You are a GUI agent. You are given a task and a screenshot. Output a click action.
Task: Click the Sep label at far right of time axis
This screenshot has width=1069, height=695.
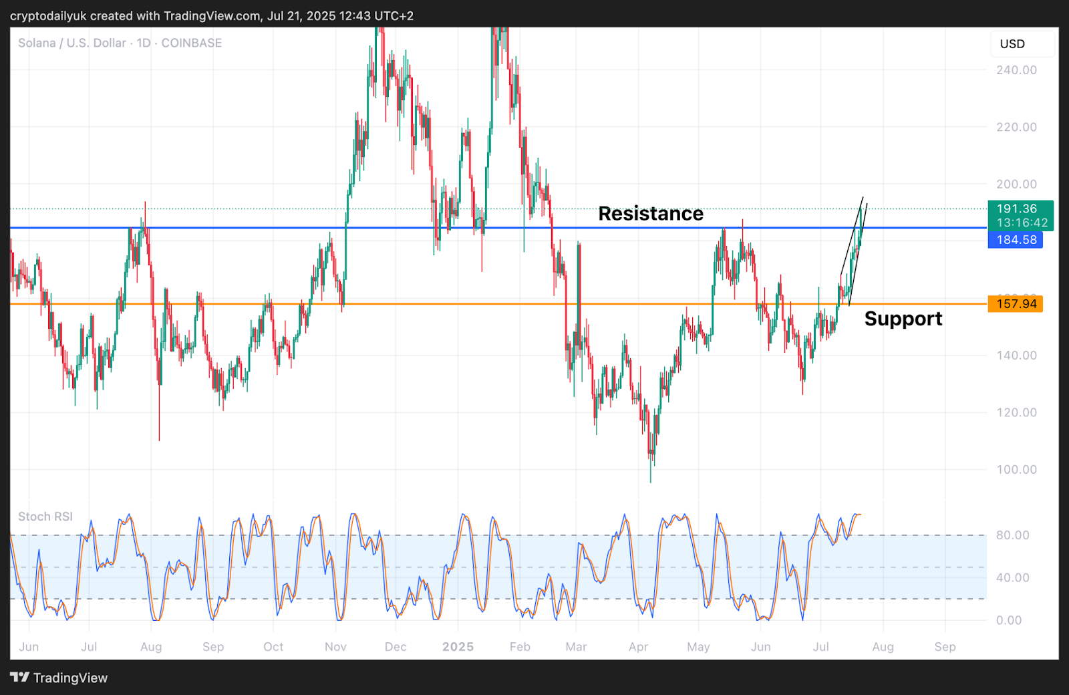point(945,647)
